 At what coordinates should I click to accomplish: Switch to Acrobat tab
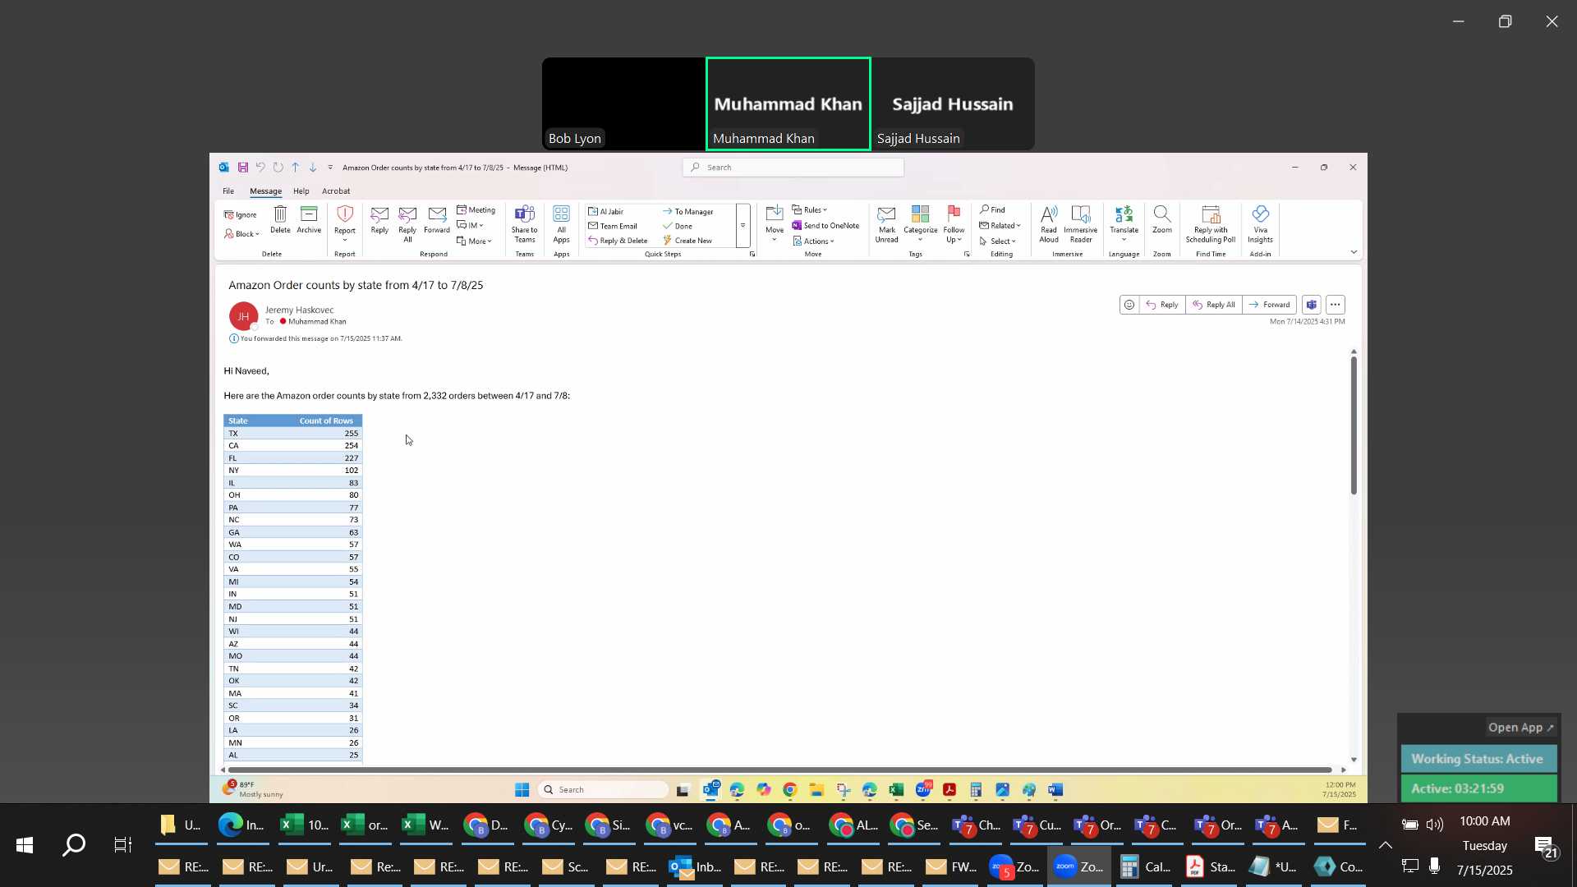click(336, 191)
